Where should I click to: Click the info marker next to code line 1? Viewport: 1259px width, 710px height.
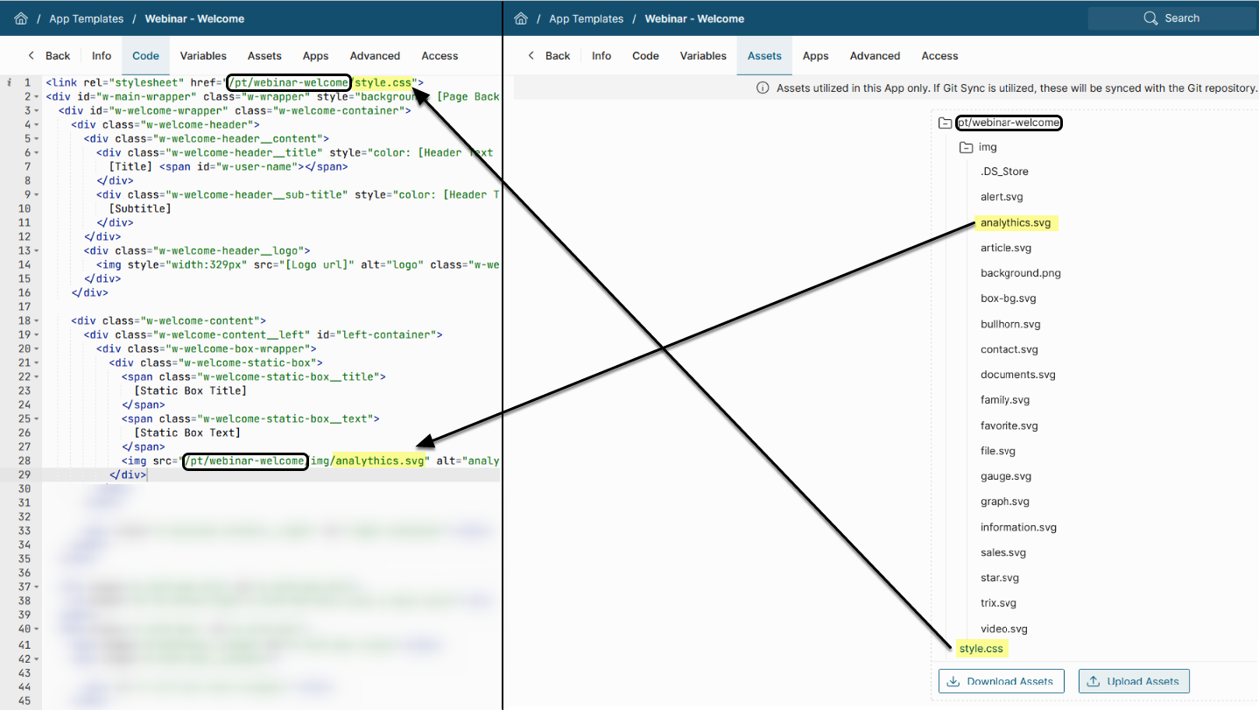(x=9, y=82)
